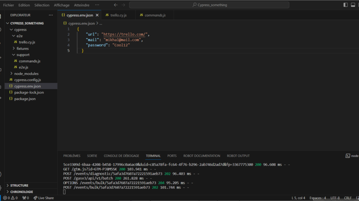
Task: Click the Cypress_something search box
Action: pos(209,5)
